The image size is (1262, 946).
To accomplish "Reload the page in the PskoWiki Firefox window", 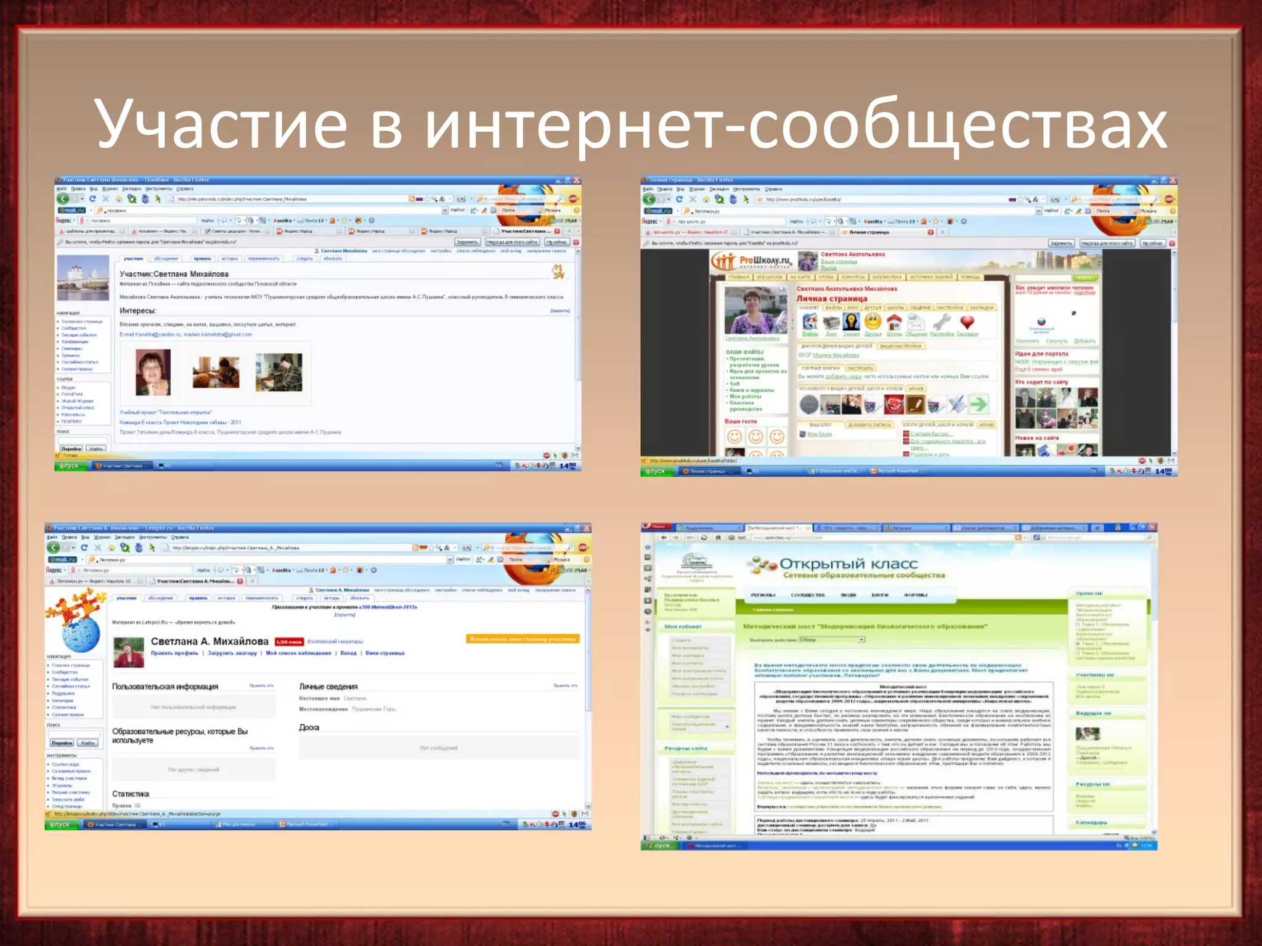I will pos(92,199).
